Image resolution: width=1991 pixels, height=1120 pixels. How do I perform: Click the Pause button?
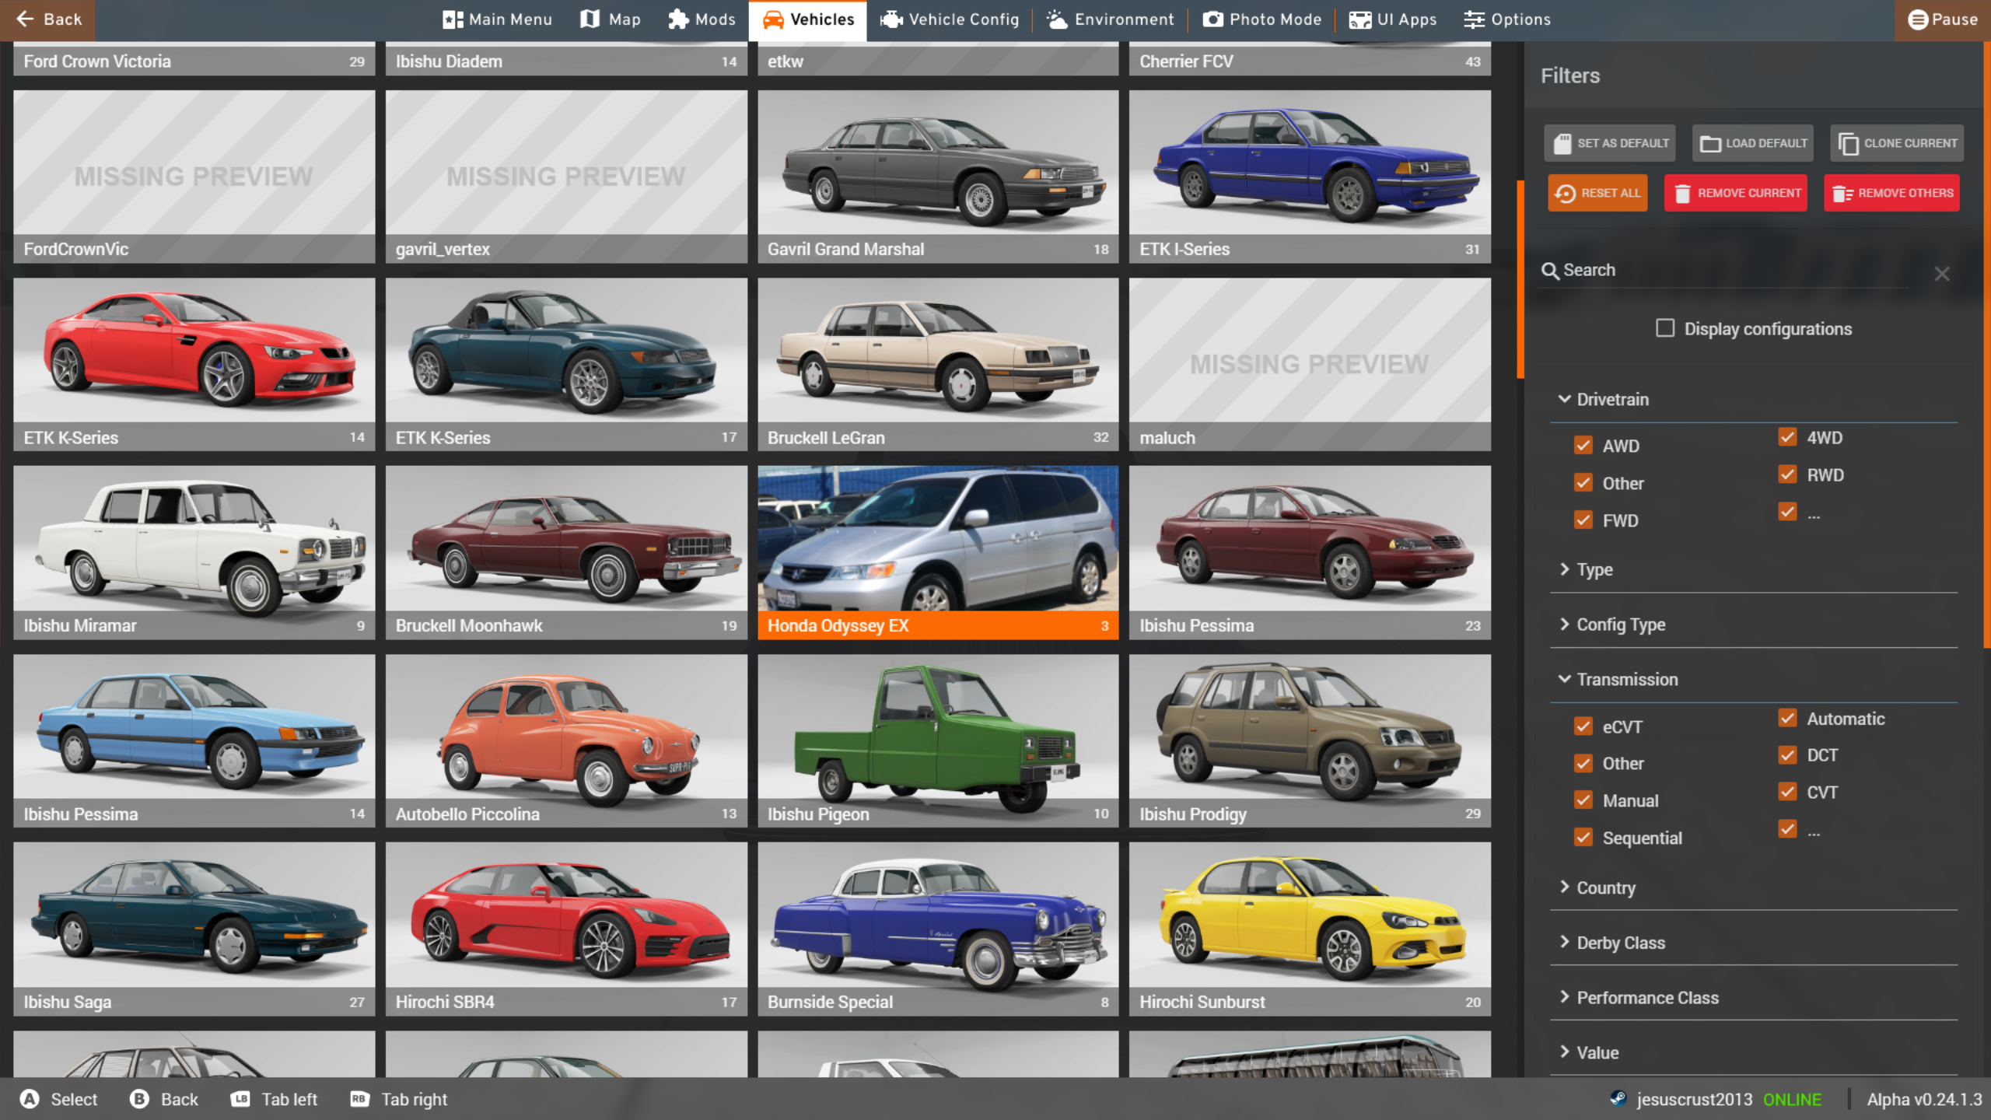(1942, 19)
